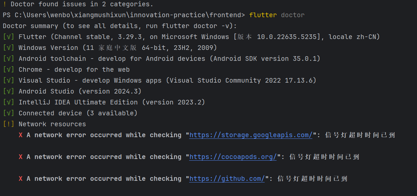This screenshot has height=196, width=417.
Task: Click the check mark beside Connected device
Action: pyautogui.click(x=9, y=113)
